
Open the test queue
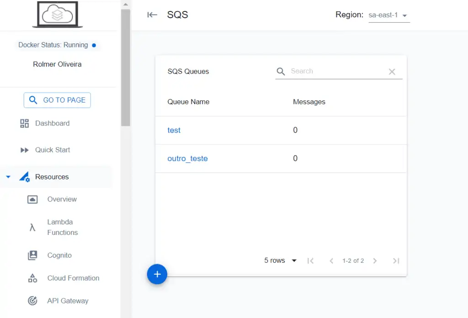click(174, 130)
